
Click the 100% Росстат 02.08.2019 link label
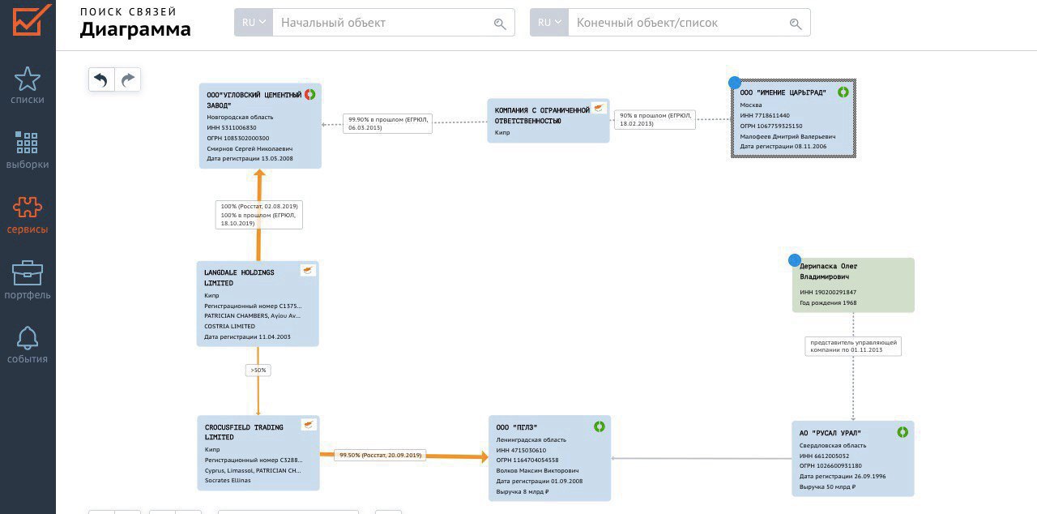click(259, 215)
